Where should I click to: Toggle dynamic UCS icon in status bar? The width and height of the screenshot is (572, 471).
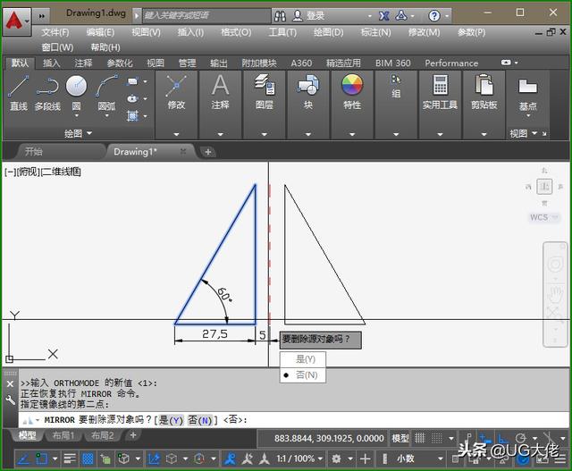(154, 458)
